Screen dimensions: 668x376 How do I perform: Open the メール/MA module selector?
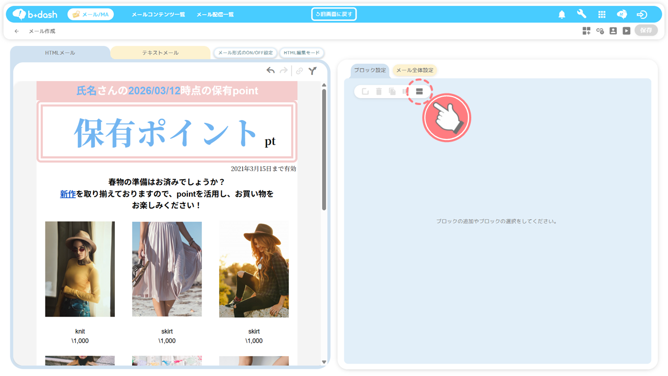tap(91, 15)
